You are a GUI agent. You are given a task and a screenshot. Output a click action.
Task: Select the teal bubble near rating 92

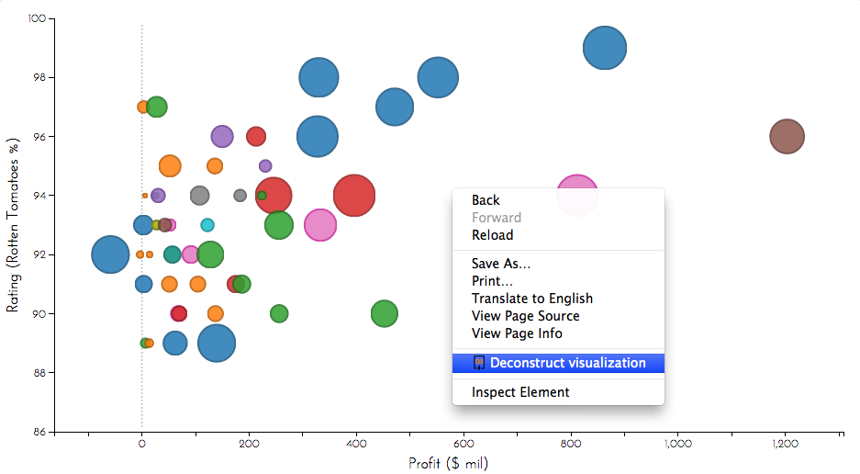[x=172, y=254]
